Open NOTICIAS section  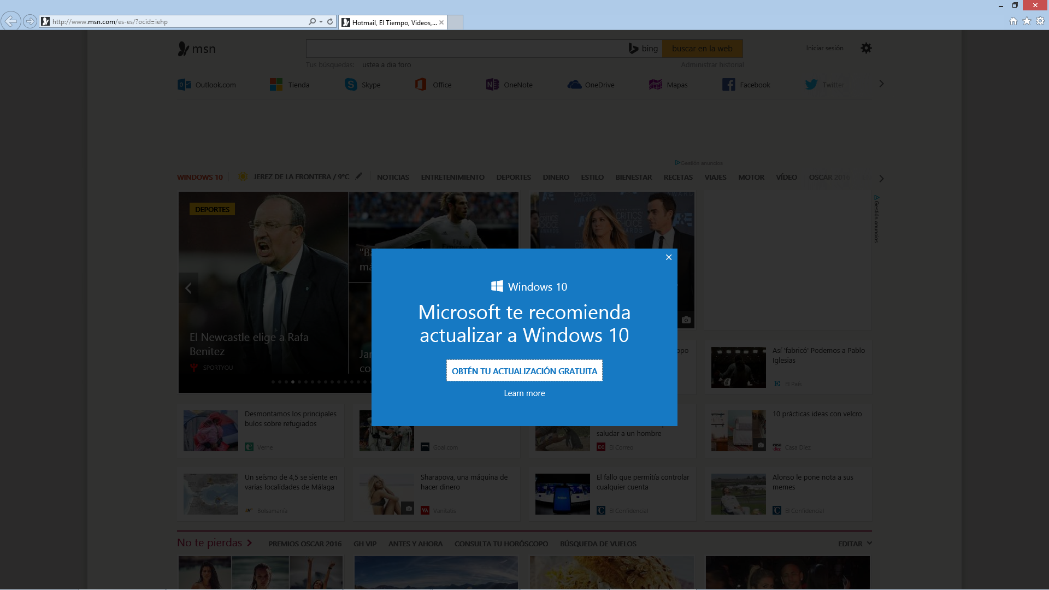[x=393, y=177]
